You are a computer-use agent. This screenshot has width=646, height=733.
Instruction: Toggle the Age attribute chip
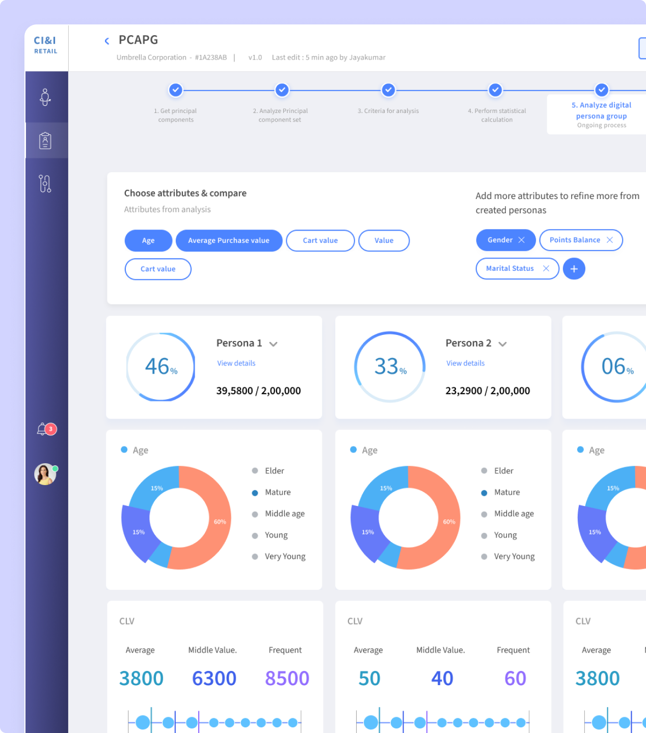[148, 240]
